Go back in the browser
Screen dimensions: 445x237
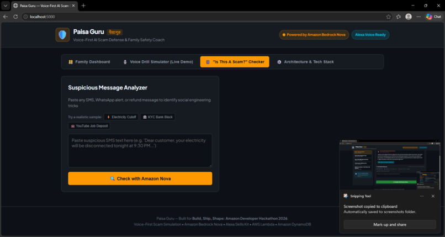6,17
